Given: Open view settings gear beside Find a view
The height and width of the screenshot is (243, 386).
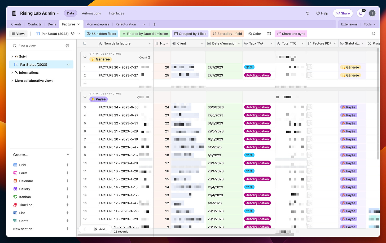Looking at the screenshot, I should click(67, 46).
